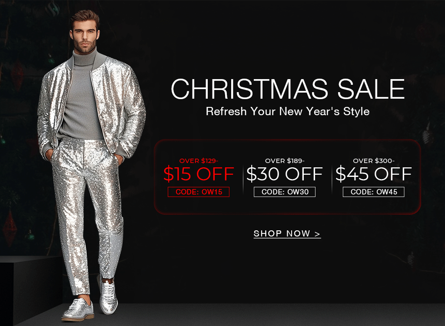This screenshot has width=445, height=326.
Task: Click the arrow after SHOP NOW
Action: (318, 234)
